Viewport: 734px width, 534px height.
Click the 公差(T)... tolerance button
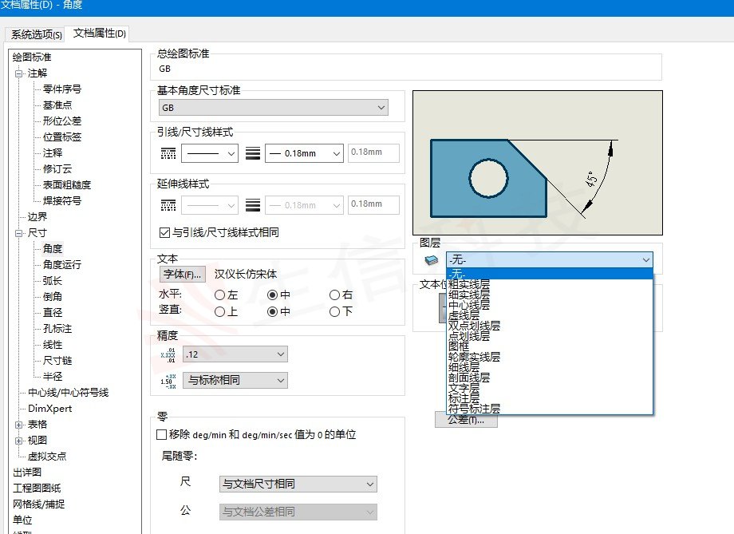(x=466, y=420)
